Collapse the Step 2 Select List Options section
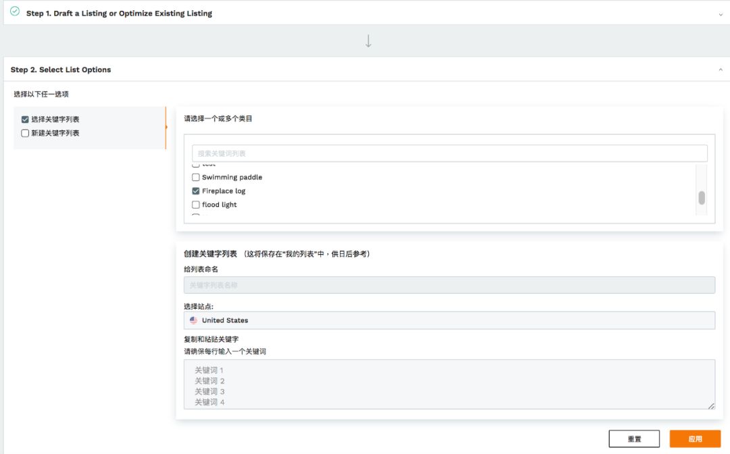 point(721,70)
